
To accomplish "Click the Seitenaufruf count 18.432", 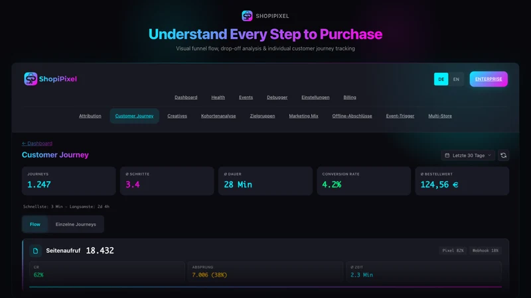I will pos(100,251).
